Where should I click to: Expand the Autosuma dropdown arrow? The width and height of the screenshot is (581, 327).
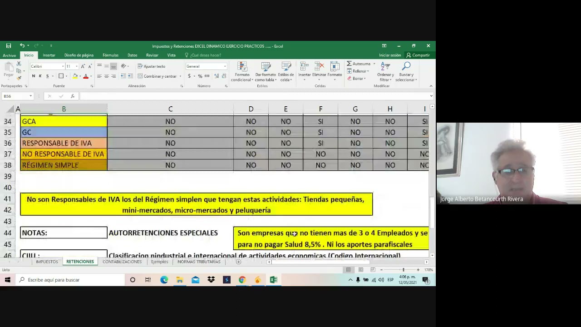374,64
